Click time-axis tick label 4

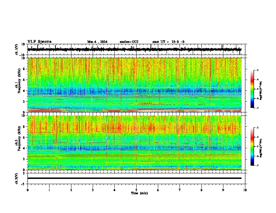click(x=115, y=190)
